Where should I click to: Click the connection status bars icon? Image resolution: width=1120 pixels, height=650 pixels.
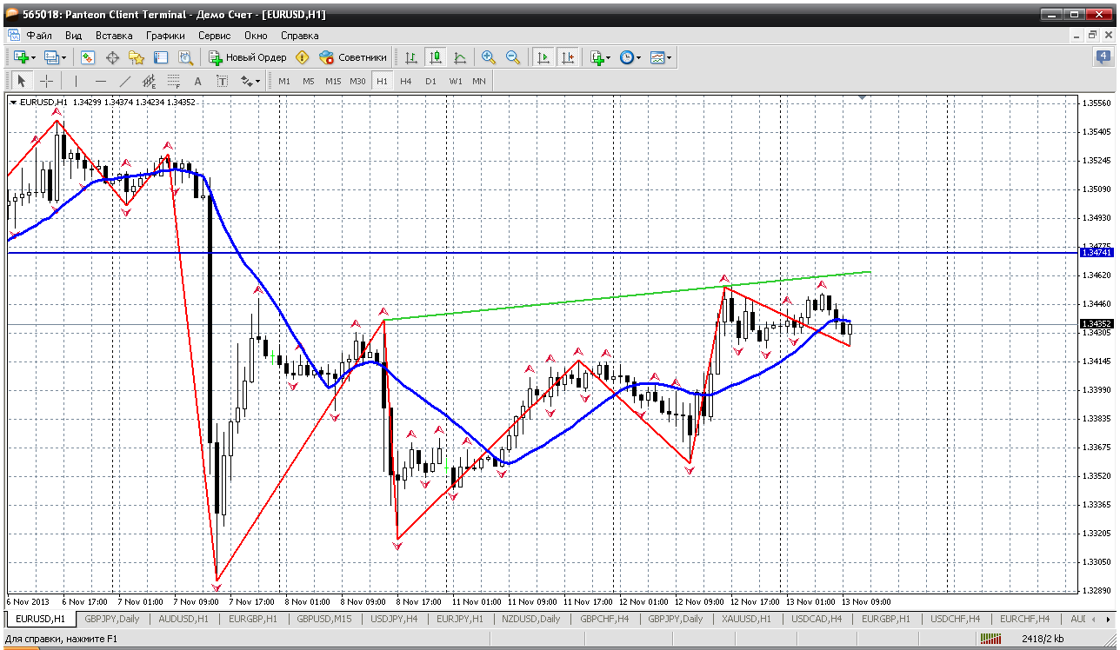click(x=990, y=640)
